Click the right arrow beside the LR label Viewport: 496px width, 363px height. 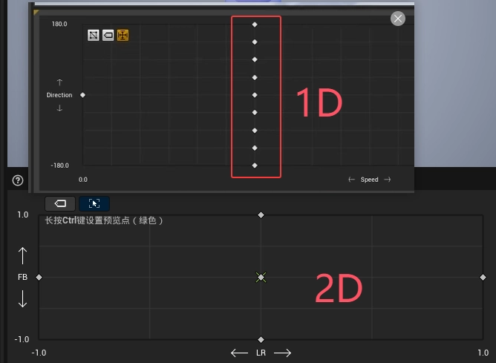(282, 353)
